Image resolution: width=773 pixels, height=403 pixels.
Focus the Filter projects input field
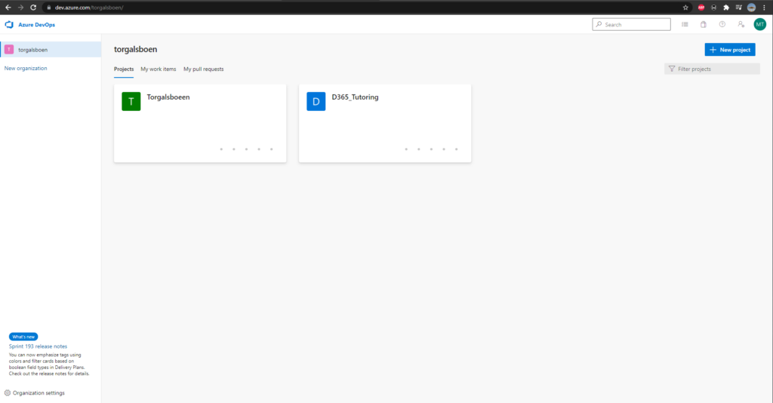(x=712, y=69)
